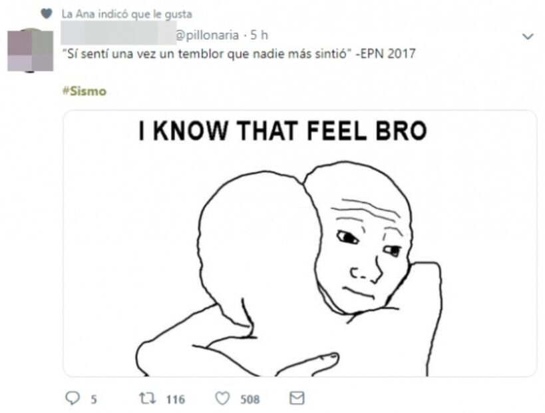The width and height of the screenshot is (545, 413).
Task: Open the 'La Ana indicó que le gusta' text
Action: coord(127,14)
